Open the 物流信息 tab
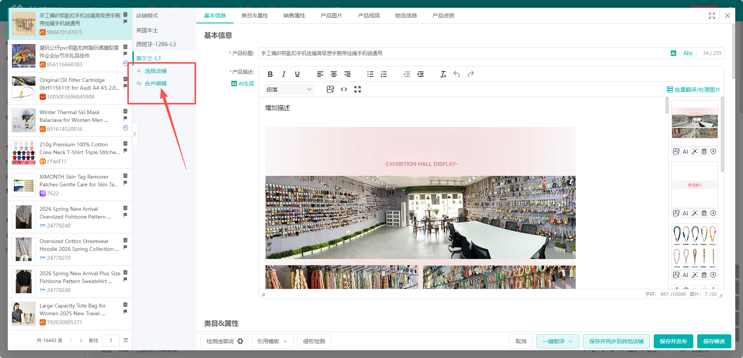The width and height of the screenshot is (743, 358). tap(406, 16)
